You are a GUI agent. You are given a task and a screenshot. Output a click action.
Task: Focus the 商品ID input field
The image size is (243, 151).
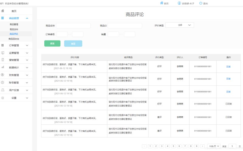coord(125,26)
